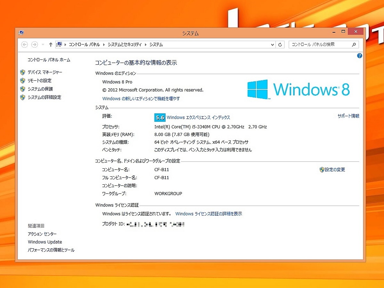The width and height of the screenshot is (384, 288).
Task: Open Help with the blue question mark
Action: (x=359, y=56)
